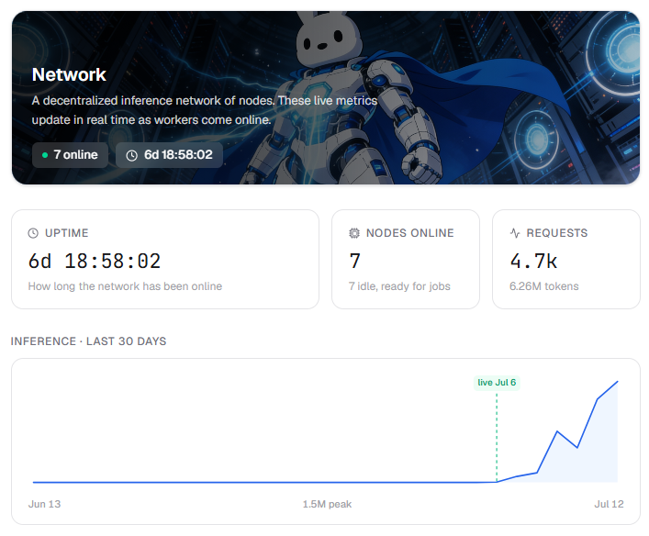
Task: Click '7 idle, ready for jobs' text
Action: pyautogui.click(x=399, y=286)
